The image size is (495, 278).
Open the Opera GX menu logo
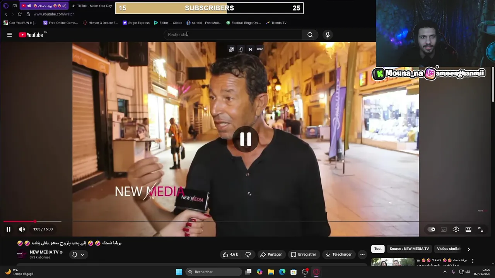click(6, 6)
